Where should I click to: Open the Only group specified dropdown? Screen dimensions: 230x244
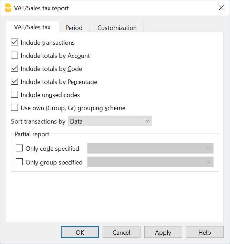[150, 162]
